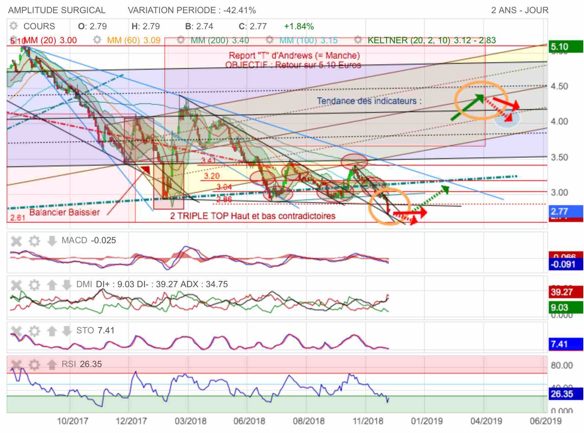
Task: Click the blue 26.35 RSI value tag
Action: point(565,394)
